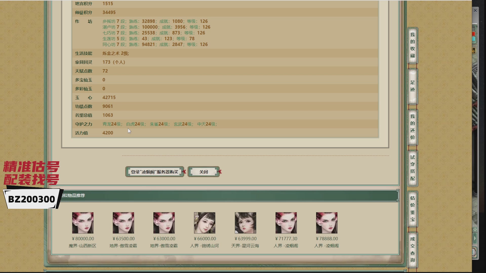486x273 pixels.
Task: Switch to 我的还价 side tab
Action: [x=412, y=127]
